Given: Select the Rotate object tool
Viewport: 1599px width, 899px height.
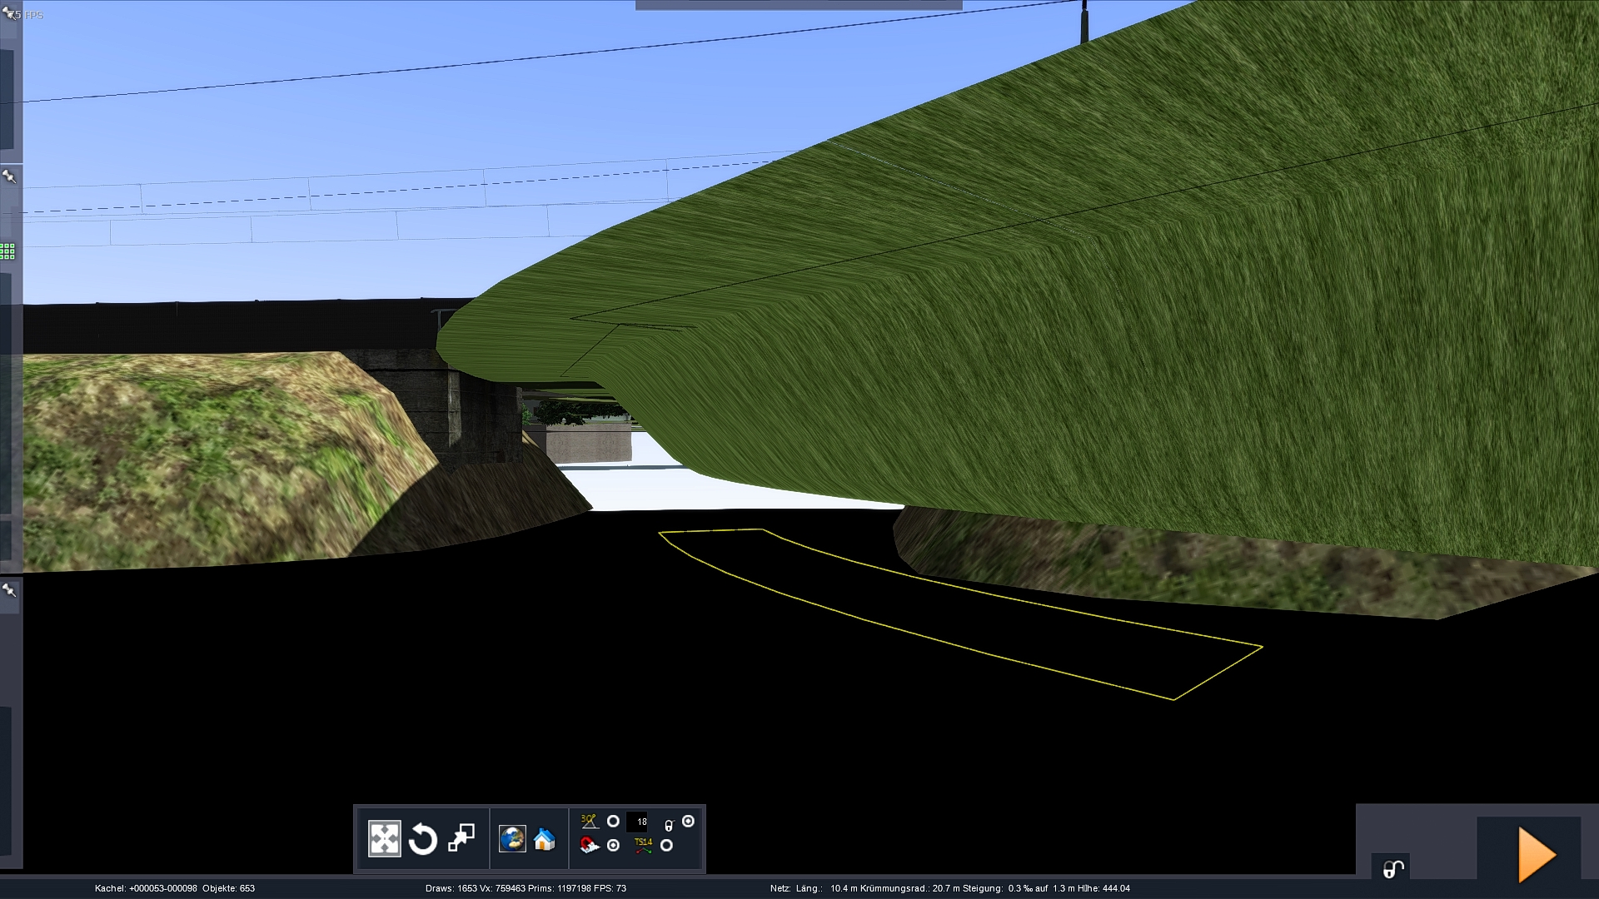Looking at the screenshot, I should coord(423,839).
